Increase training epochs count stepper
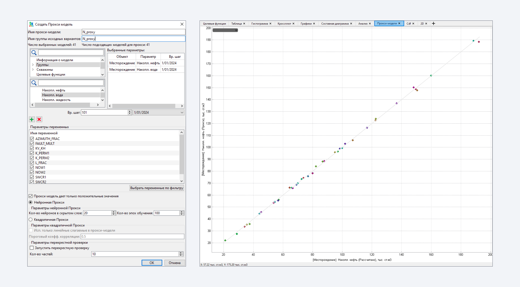This screenshot has width=520, height=287. [x=182, y=212]
